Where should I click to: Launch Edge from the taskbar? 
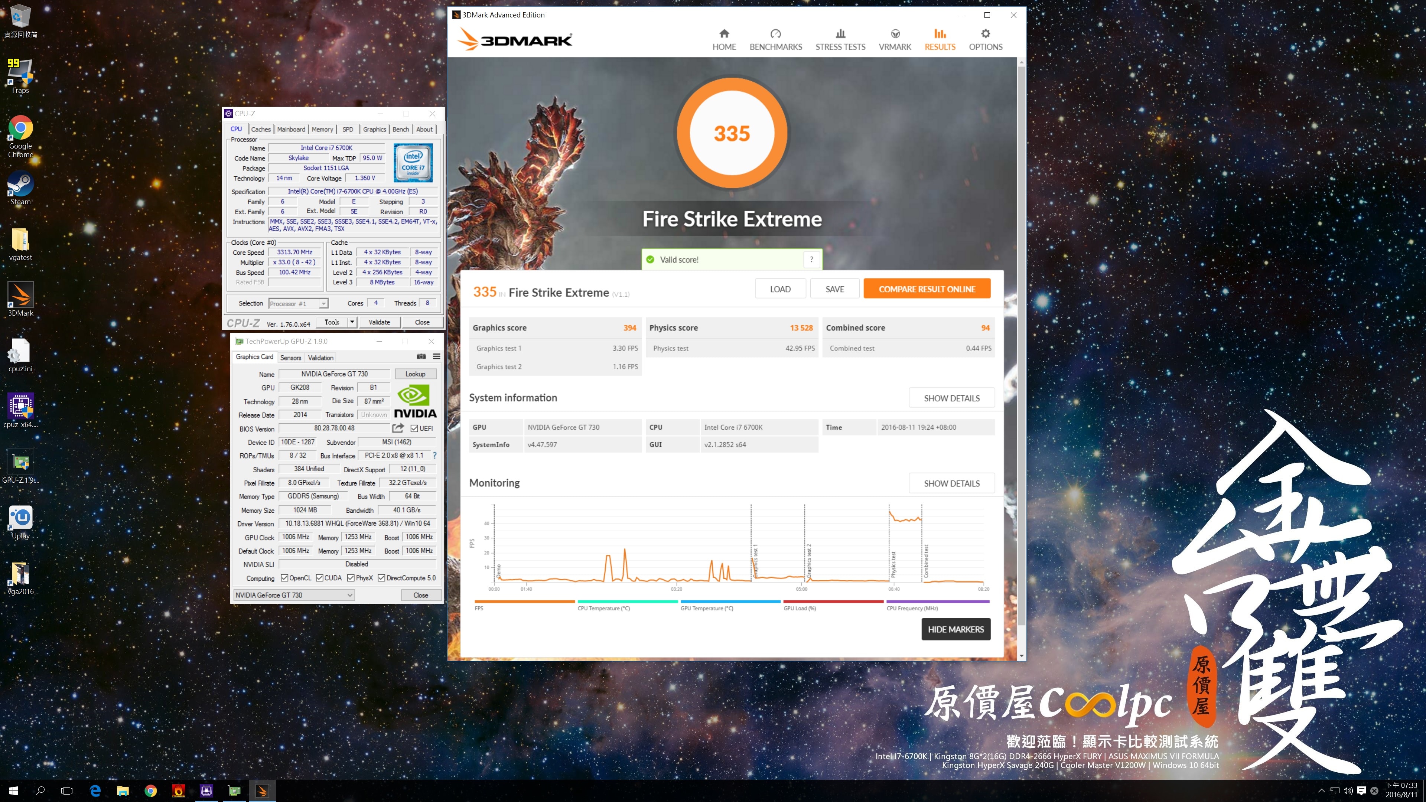click(95, 791)
